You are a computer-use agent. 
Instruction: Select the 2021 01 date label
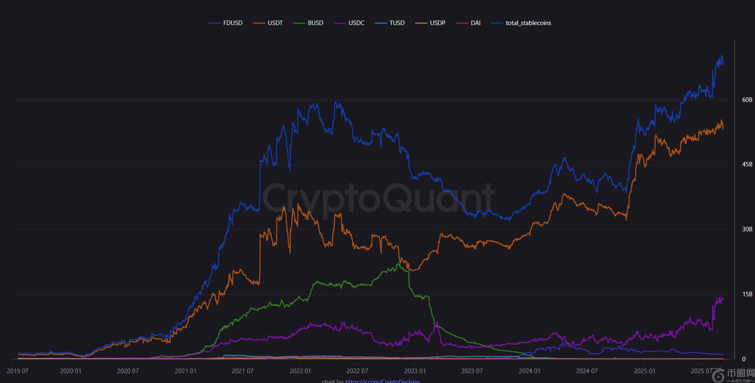[x=186, y=371]
